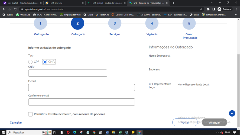Open the browser three-dot menu
Screen dimensions: 240x135
point(236,9)
